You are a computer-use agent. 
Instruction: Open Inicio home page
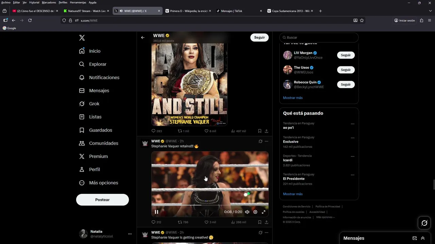click(90, 51)
